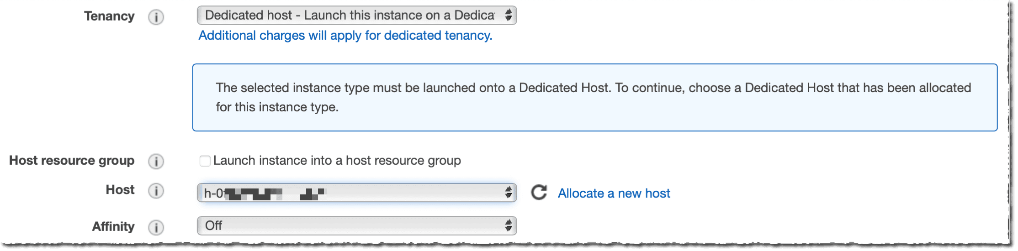
Task: Click the Host resource group field label
Action: click(x=72, y=161)
